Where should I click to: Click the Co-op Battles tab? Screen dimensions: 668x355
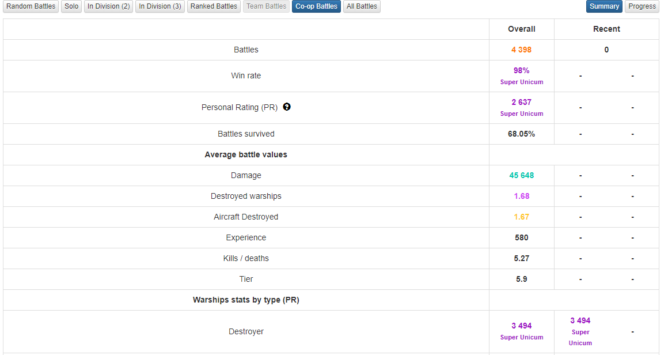pos(316,6)
